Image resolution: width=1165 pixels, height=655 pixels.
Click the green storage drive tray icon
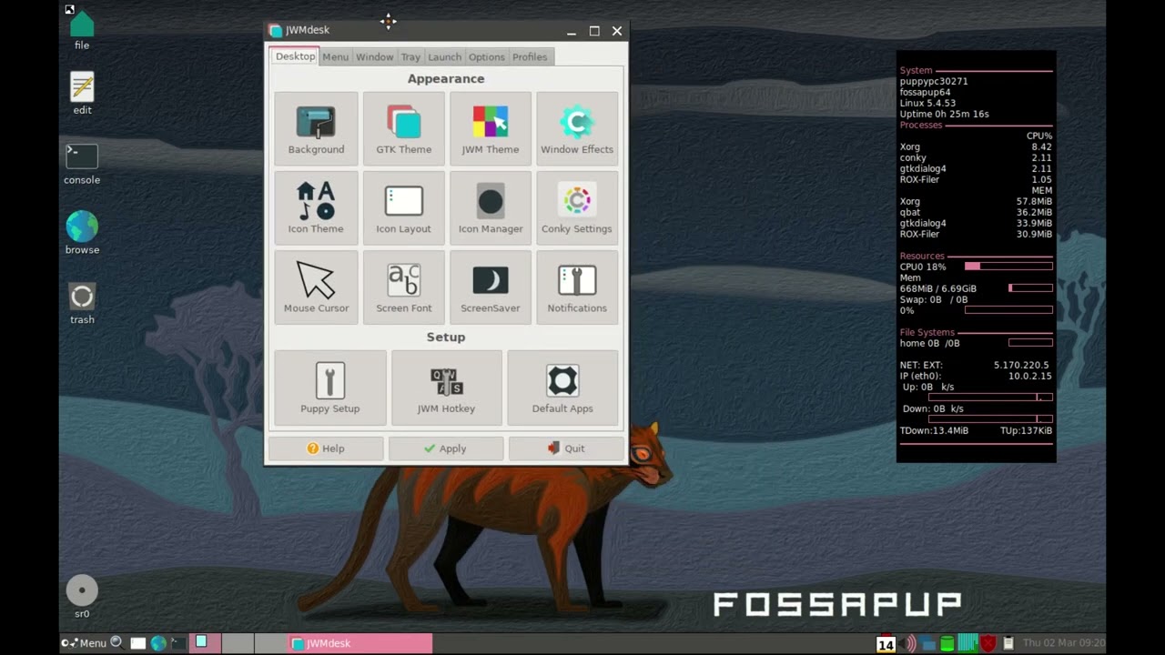click(x=947, y=644)
